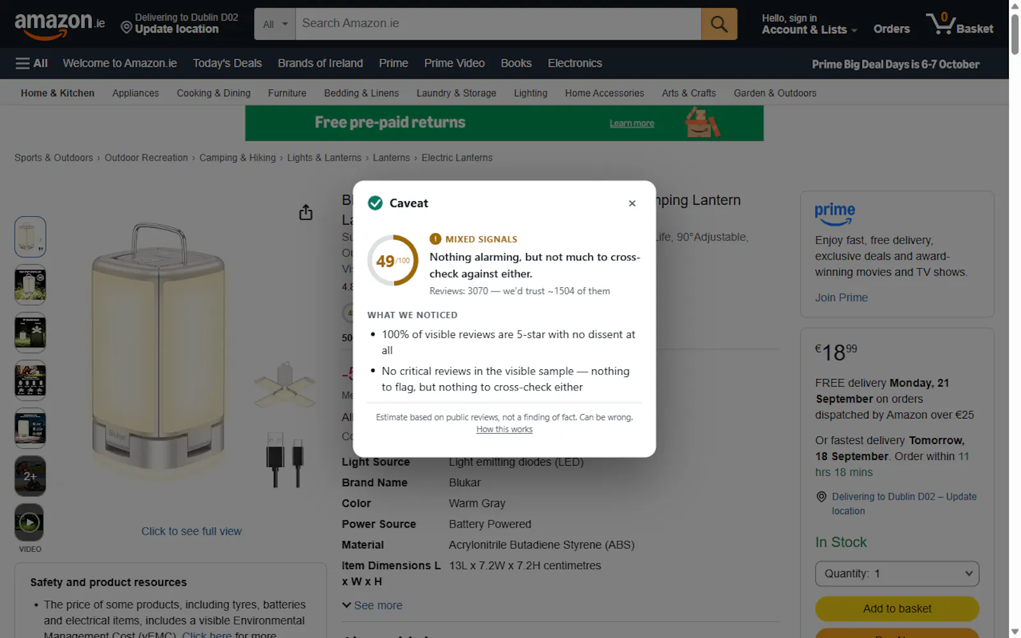Open Brands of Ireland
Viewport: 1021px width, 638px height.
pos(320,63)
